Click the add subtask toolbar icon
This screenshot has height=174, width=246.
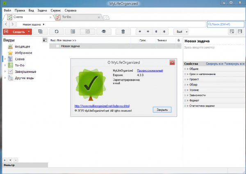coord(41,32)
